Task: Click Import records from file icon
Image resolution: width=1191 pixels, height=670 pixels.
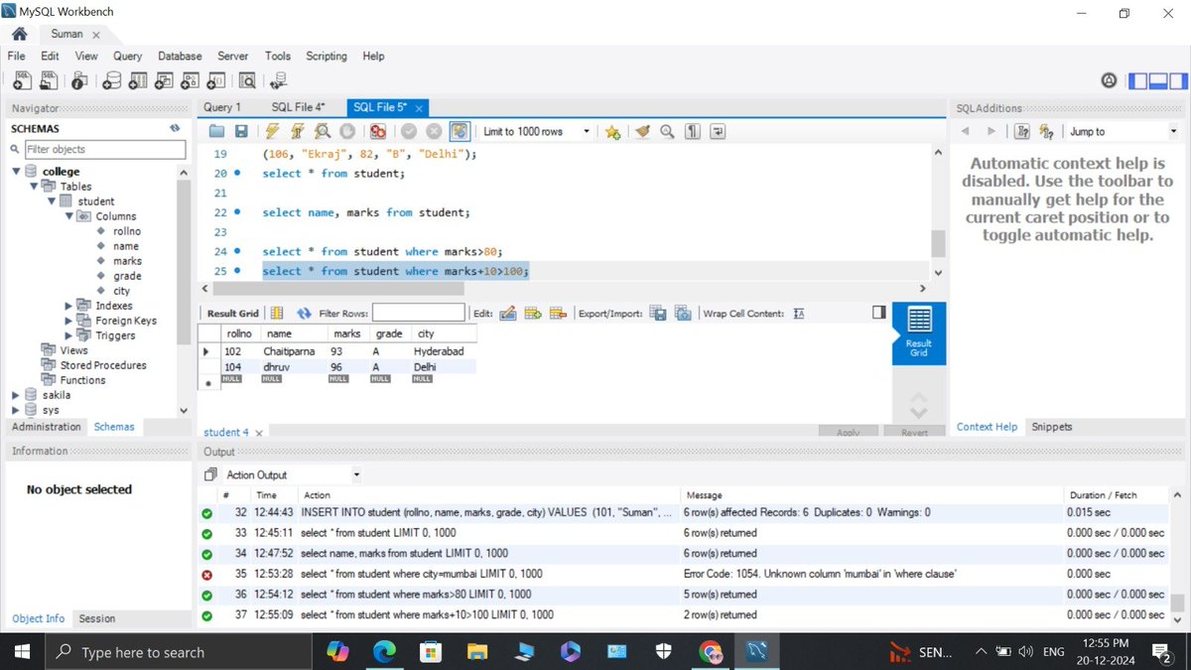Action: coord(682,313)
